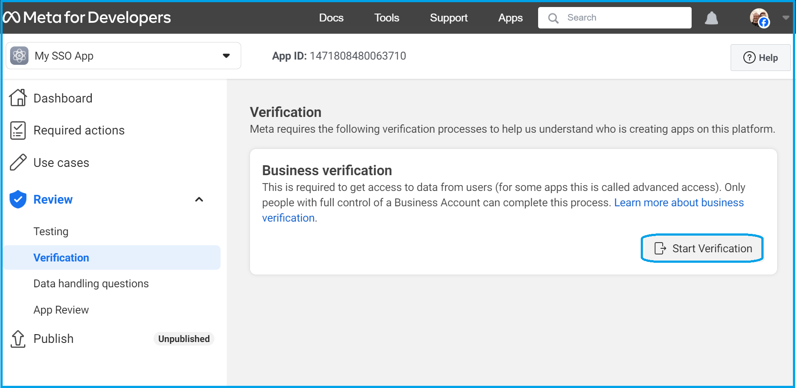The image size is (796, 388).
Task: Click the search magnifier icon
Action: point(553,18)
